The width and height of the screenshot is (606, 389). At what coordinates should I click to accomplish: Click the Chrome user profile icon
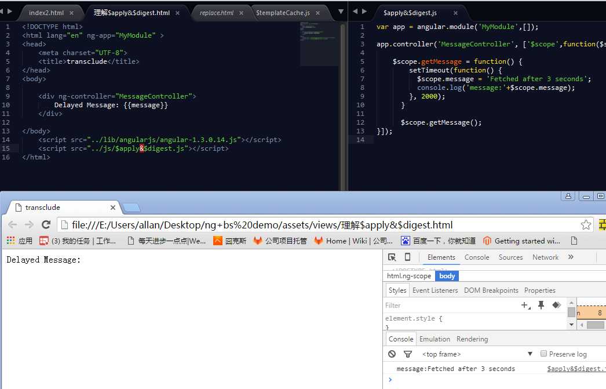(568, 196)
